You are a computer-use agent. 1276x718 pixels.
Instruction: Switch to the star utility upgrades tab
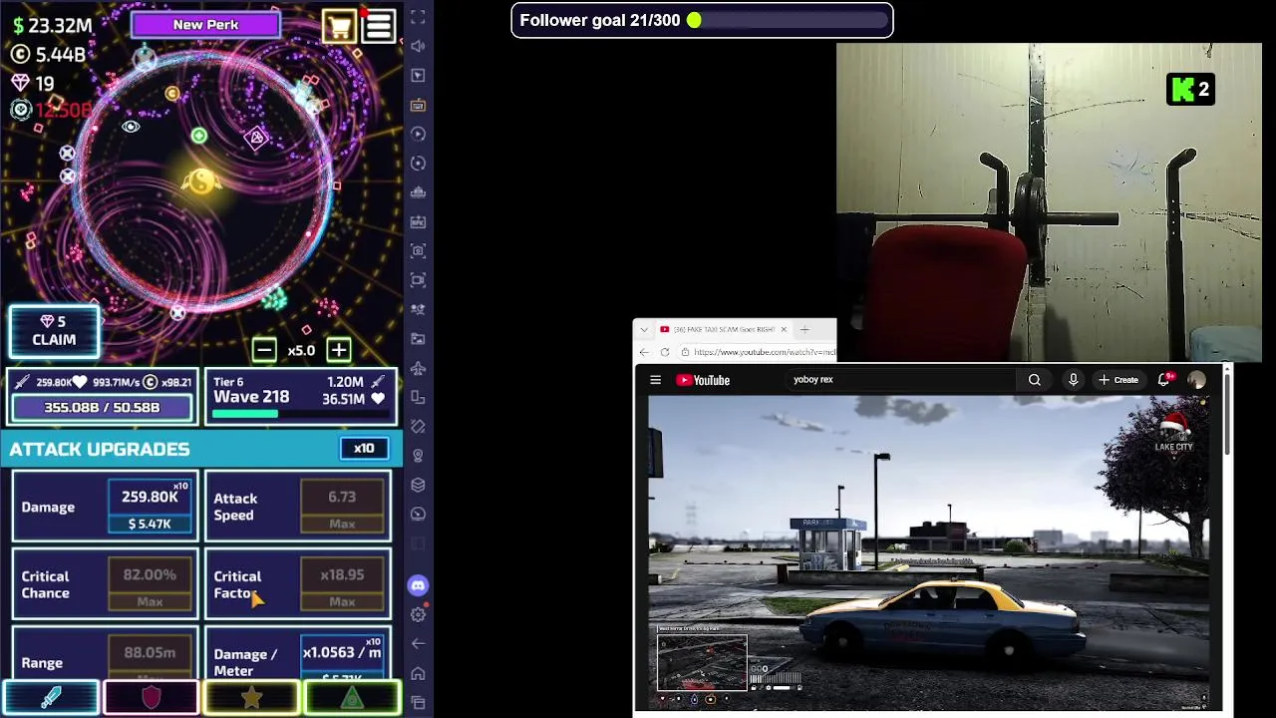coord(251,698)
